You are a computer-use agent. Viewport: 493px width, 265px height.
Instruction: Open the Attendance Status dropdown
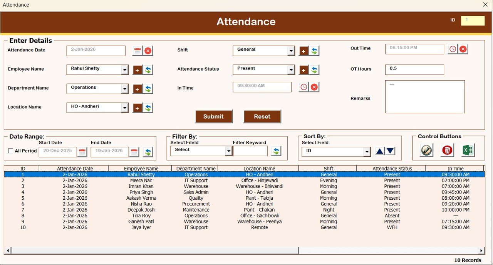(291, 70)
